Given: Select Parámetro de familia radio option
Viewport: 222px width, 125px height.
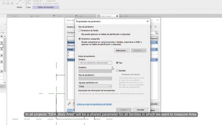Looking at the screenshot, I should click(x=79, y=31).
